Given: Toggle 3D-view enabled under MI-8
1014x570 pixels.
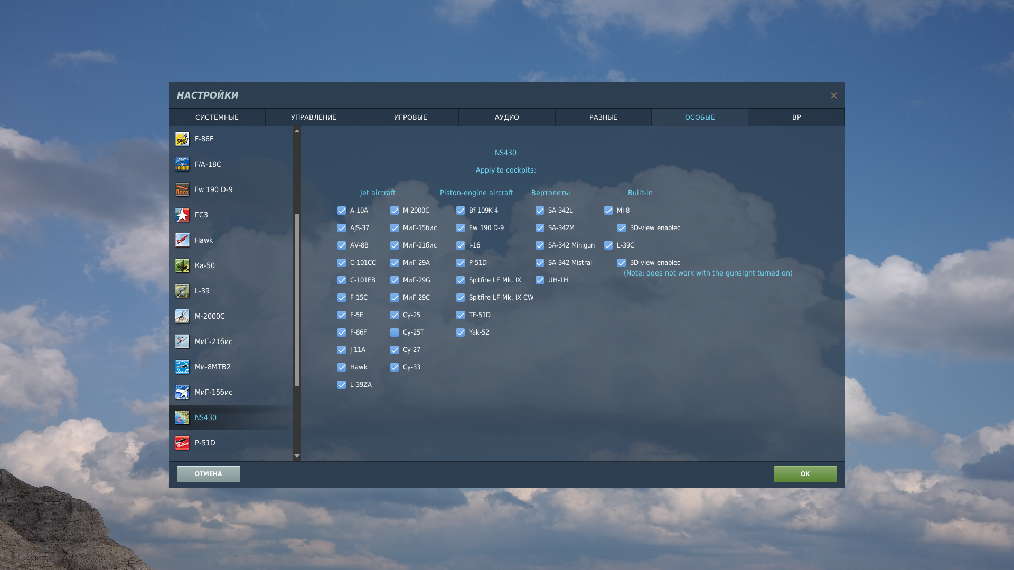Looking at the screenshot, I should pos(622,228).
